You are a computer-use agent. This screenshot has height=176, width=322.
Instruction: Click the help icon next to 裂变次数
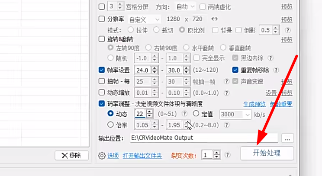227,155
